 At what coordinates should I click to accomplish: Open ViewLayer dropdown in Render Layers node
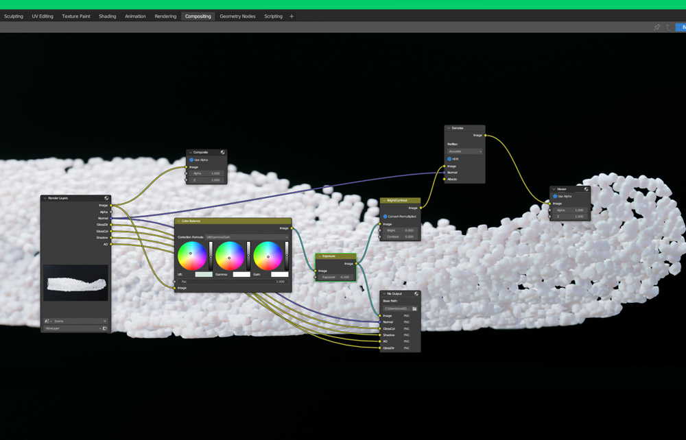pos(72,329)
